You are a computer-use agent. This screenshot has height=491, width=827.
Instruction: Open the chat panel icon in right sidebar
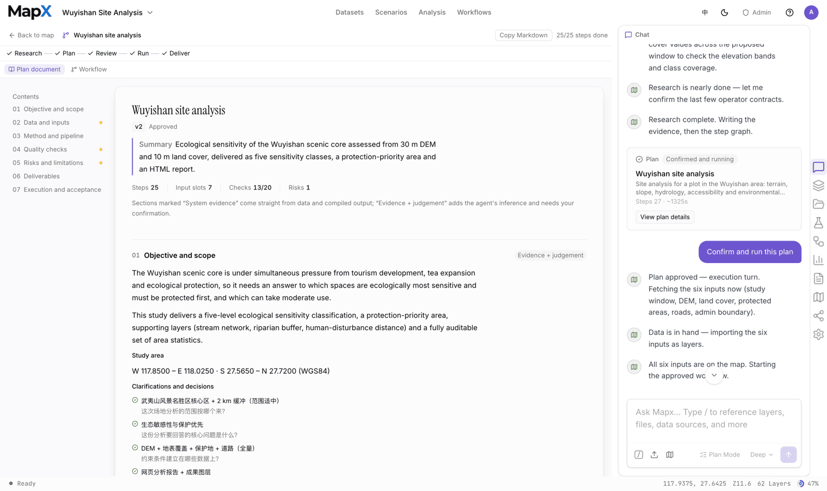click(818, 167)
